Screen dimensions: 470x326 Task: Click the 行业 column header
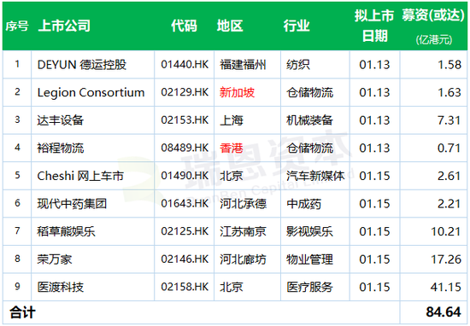tap(297, 26)
